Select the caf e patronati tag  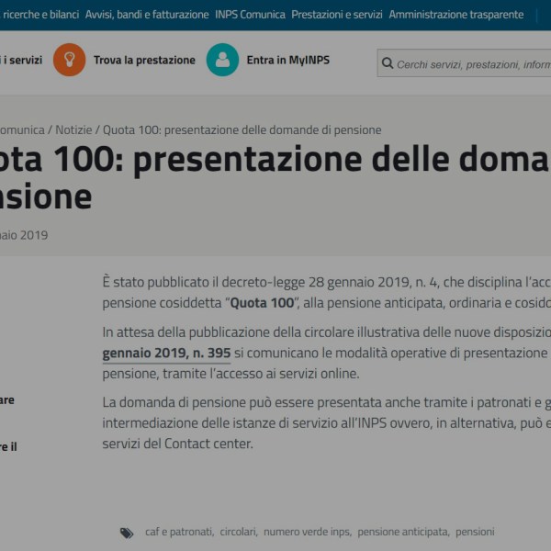[x=179, y=532]
